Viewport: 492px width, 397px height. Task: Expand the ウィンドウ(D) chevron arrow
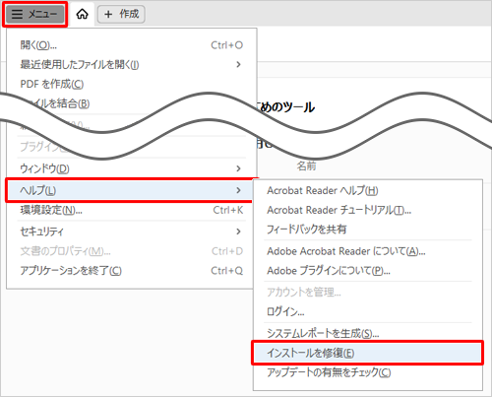pyautogui.click(x=238, y=168)
